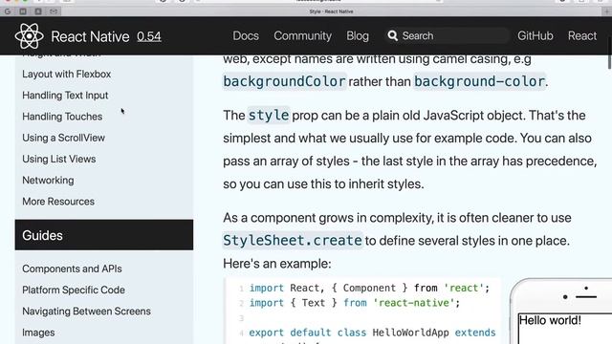The width and height of the screenshot is (612, 344).
Task: Open the mail pinned tab icon
Action: 54,11
